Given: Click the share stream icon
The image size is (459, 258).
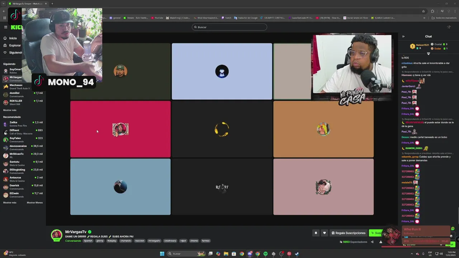Looking at the screenshot, I should pos(372,242).
